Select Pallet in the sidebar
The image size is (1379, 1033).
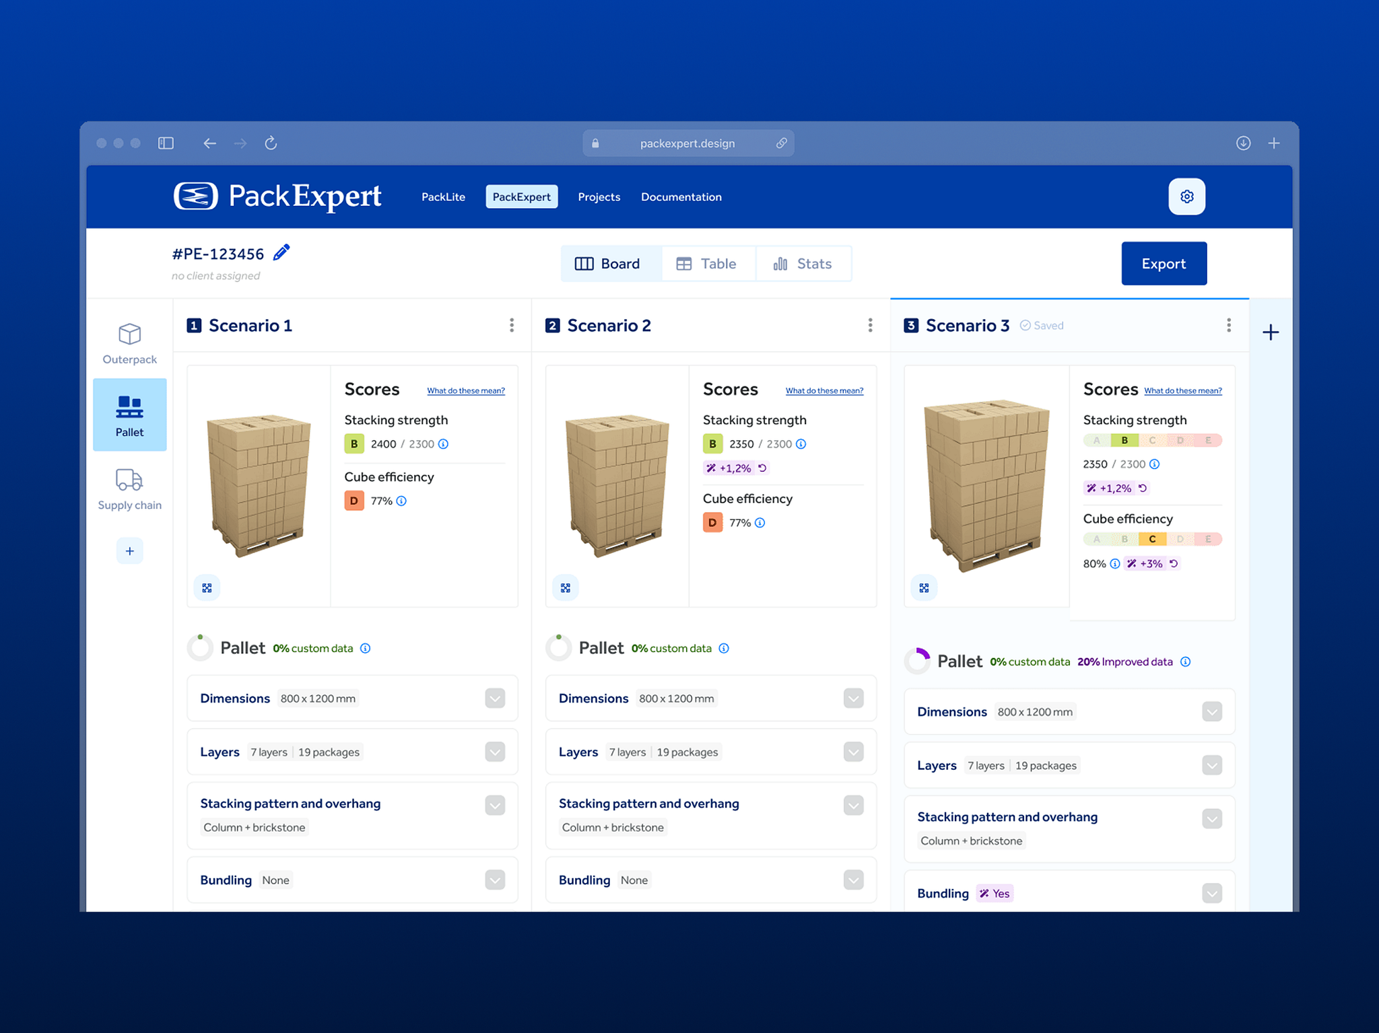point(129,415)
